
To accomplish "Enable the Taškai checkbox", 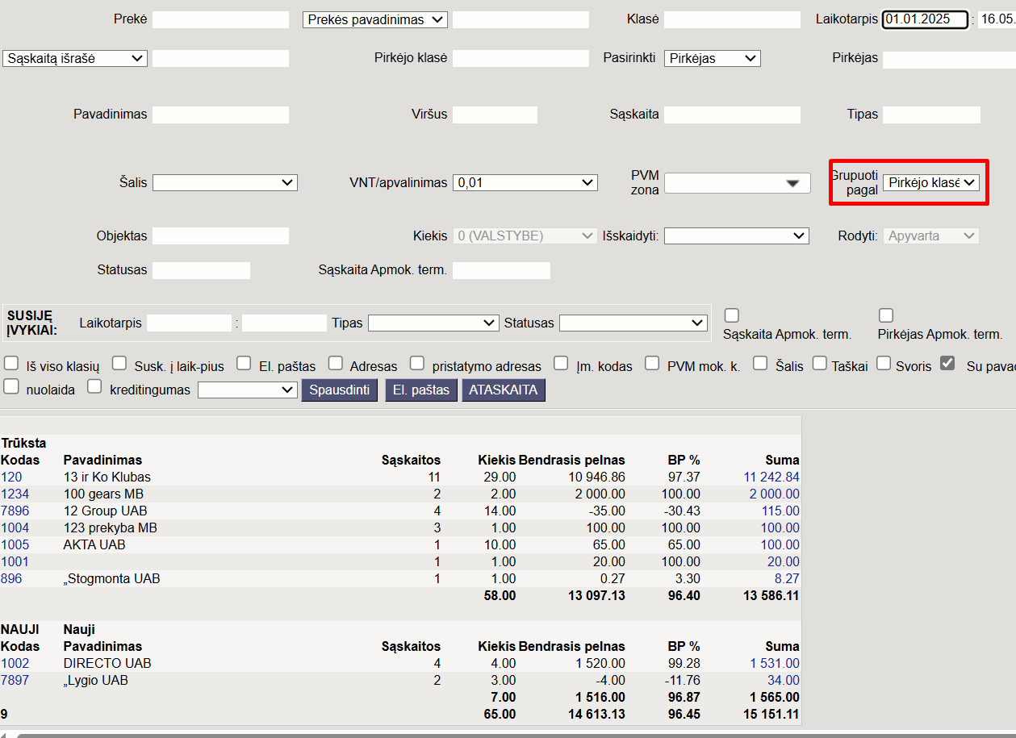I will [x=820, y=364].
